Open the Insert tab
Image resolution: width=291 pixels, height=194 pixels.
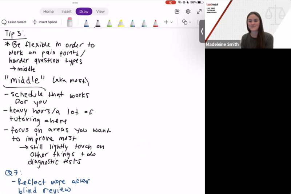[x=67, y=12]
